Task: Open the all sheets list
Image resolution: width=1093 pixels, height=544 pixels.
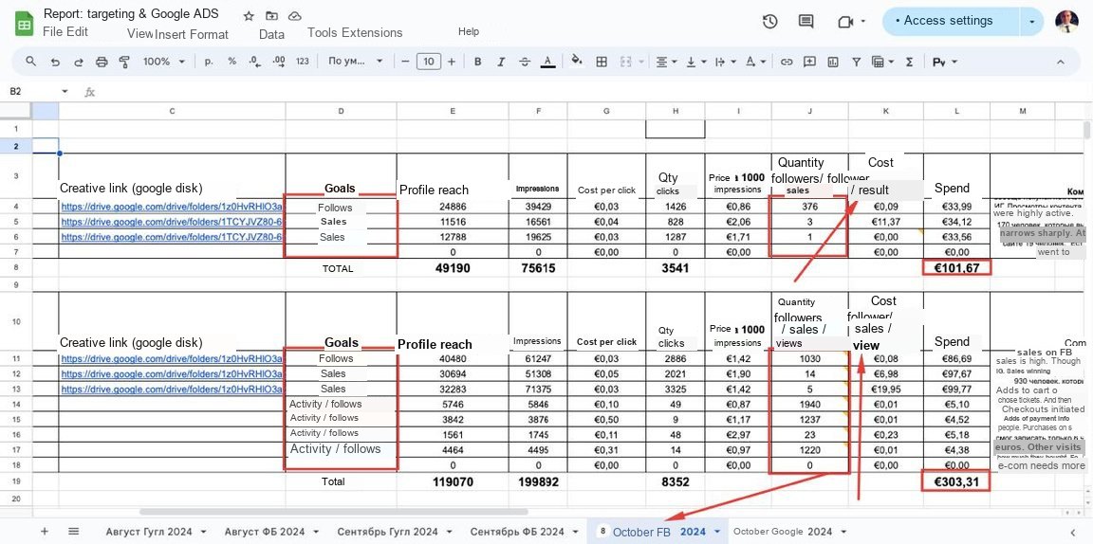Action: 74,532
